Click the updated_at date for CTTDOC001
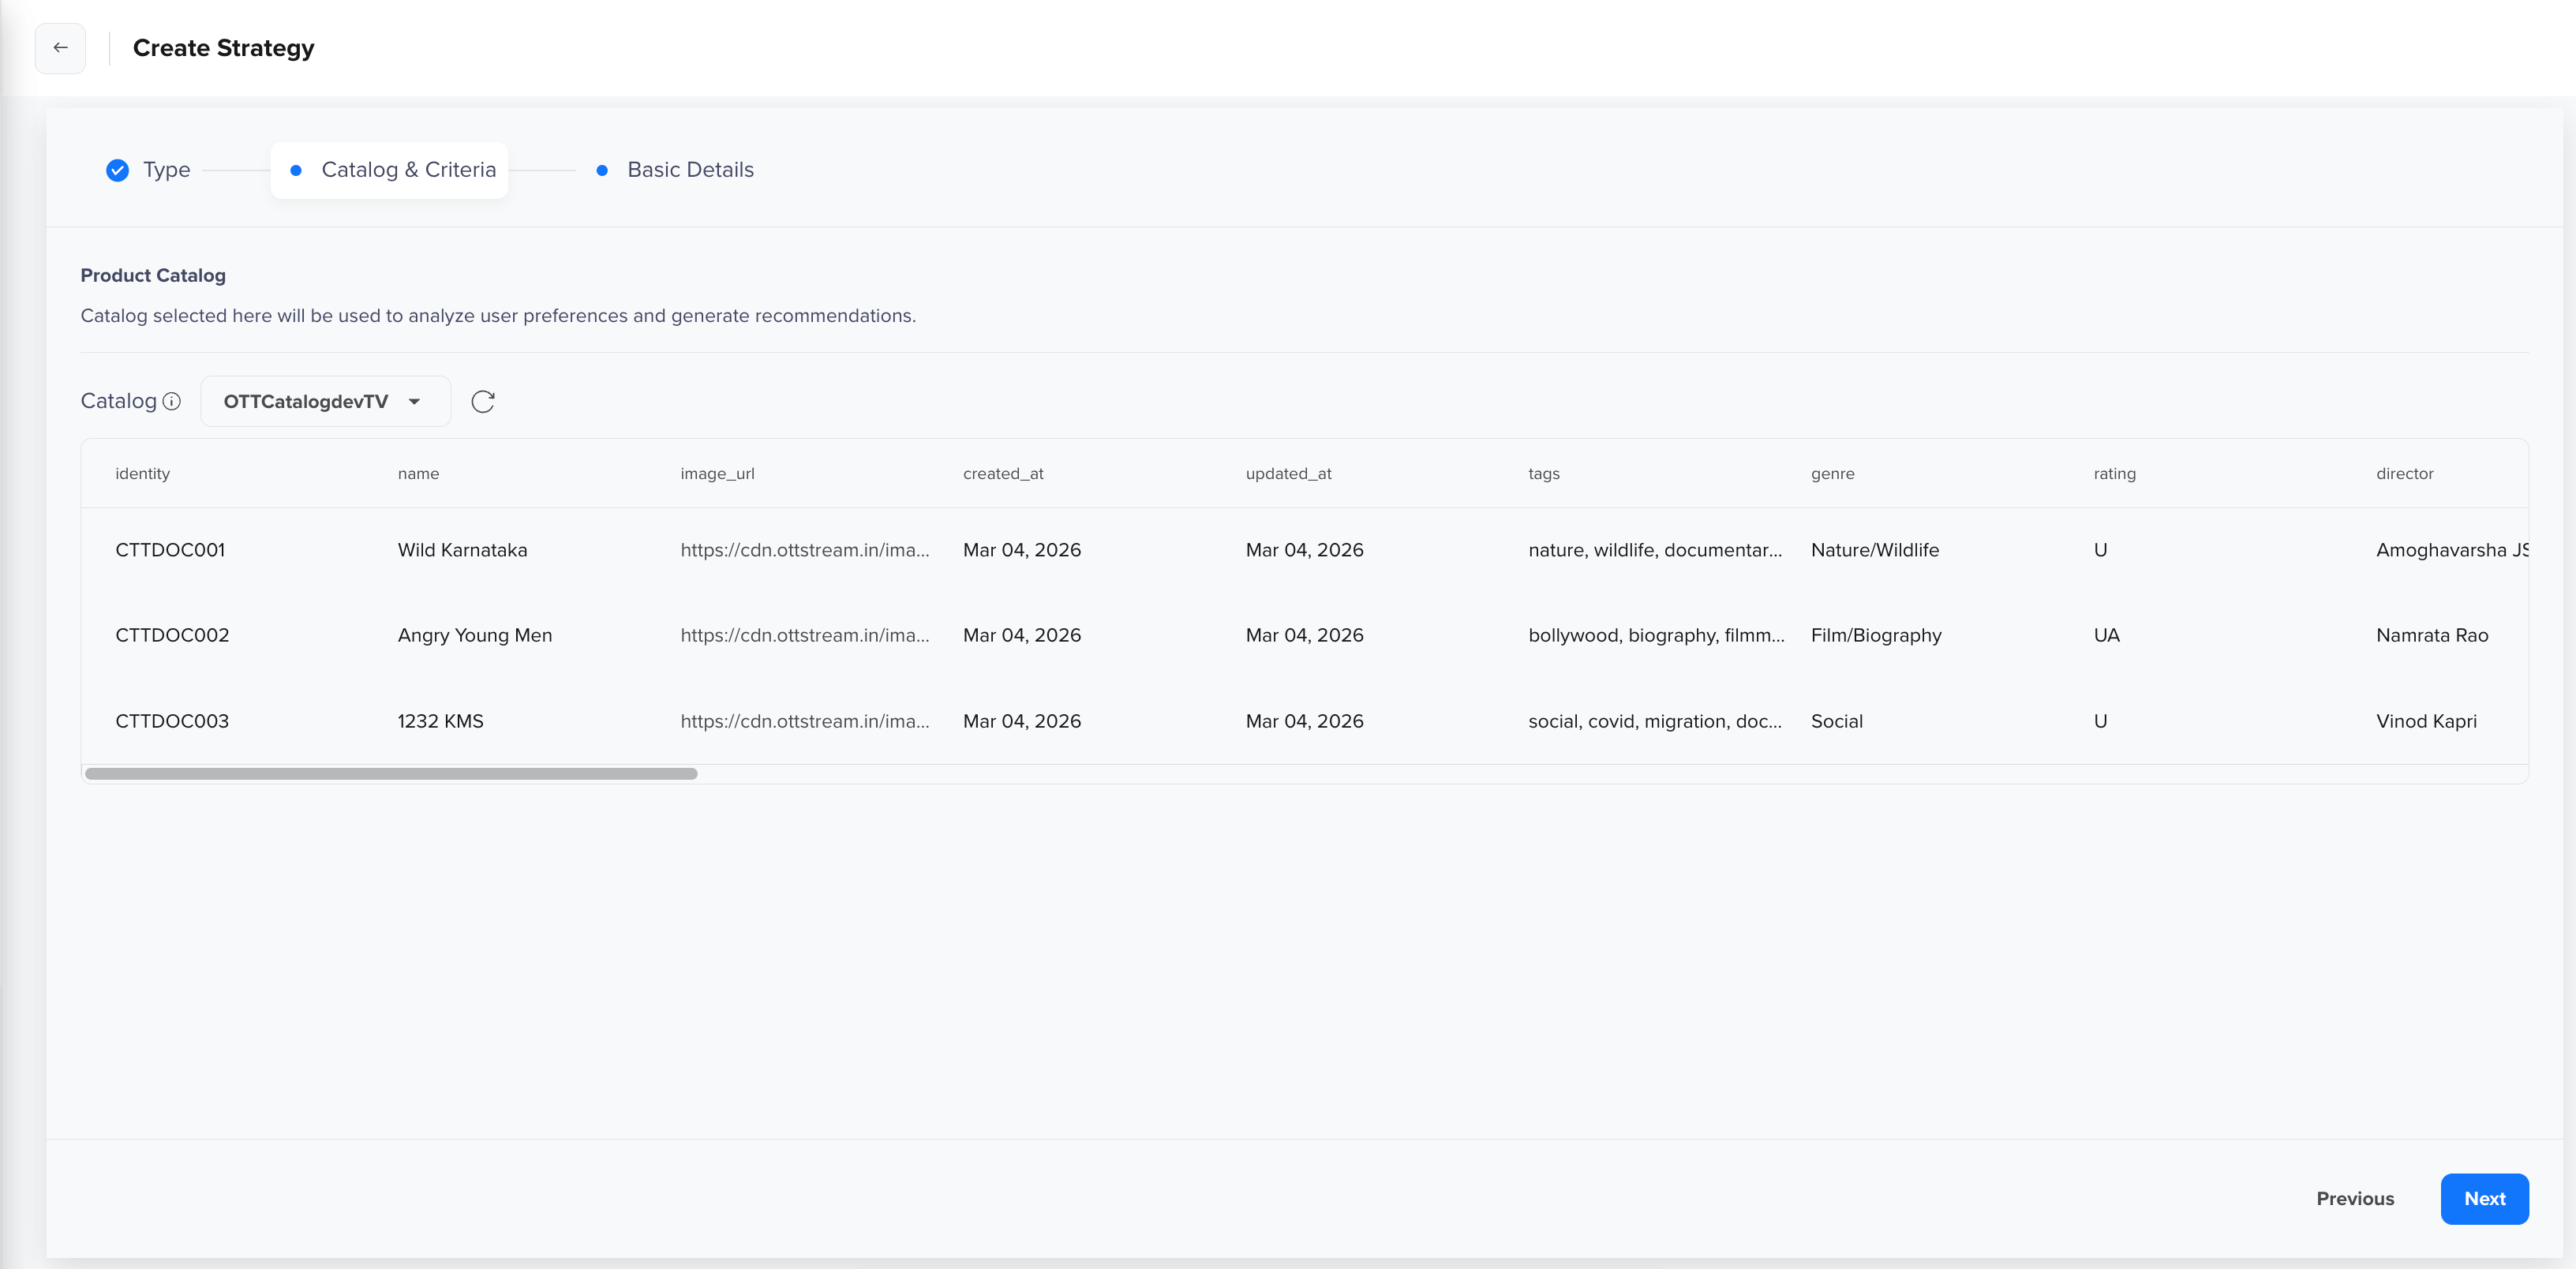 pos(1304,550)
